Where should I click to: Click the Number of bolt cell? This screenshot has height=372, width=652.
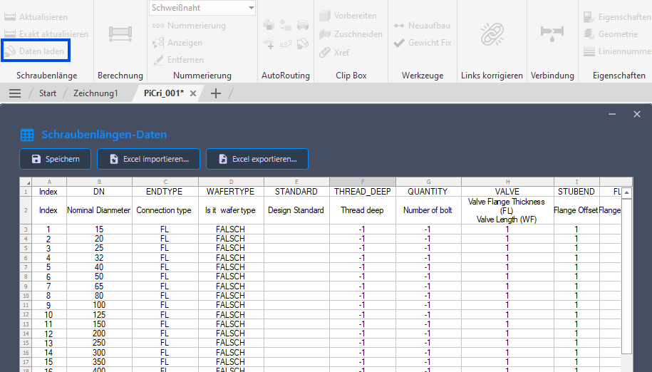(428, 210)
